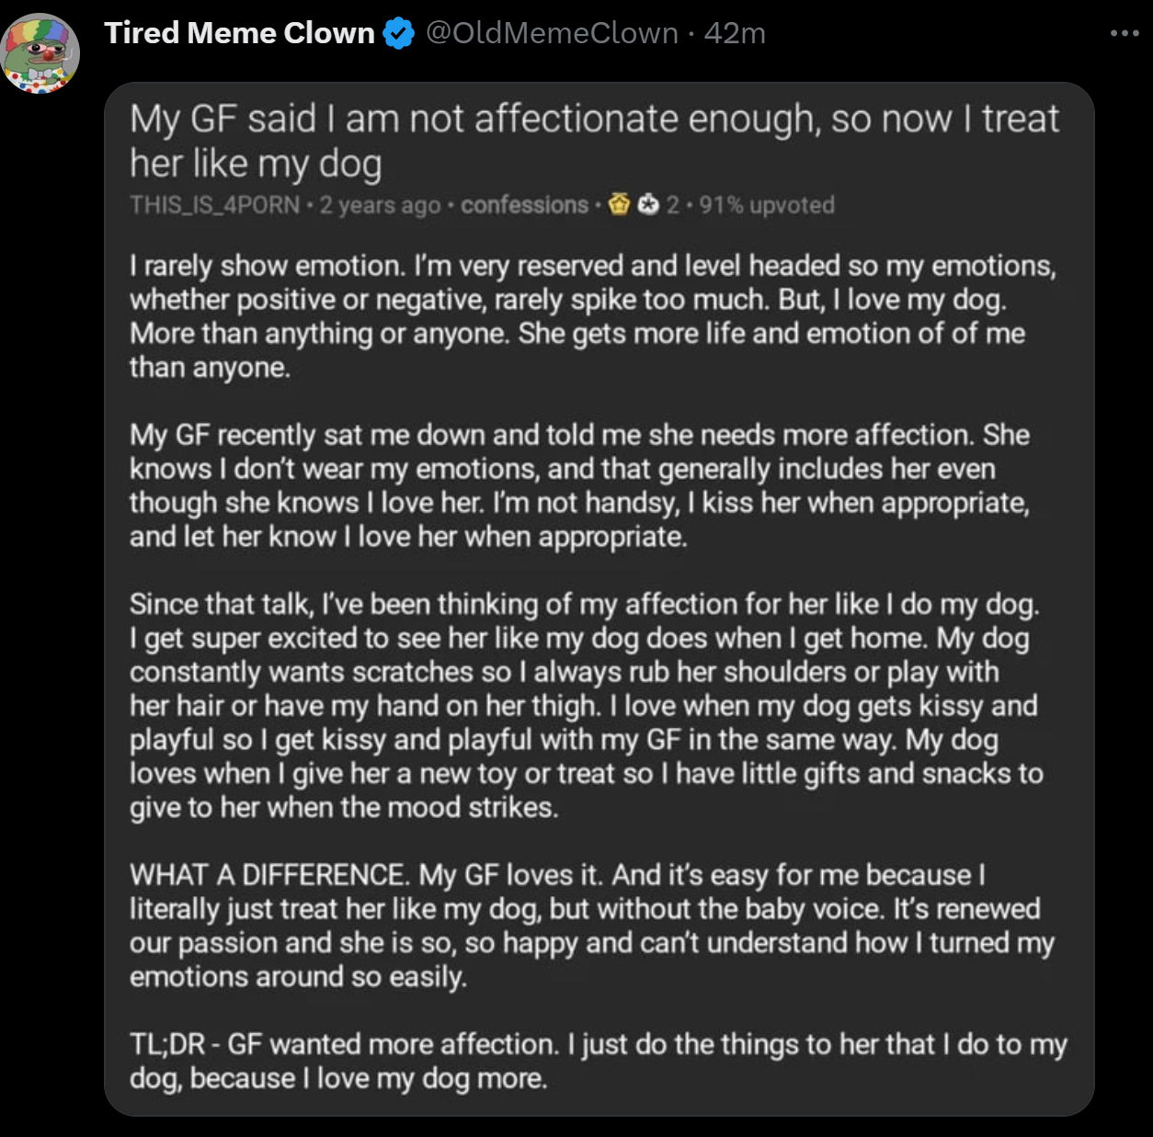The image size is (1153, 1137).
Task: Click the THIS_IS_4PORN author username
Action: (215, 205)
